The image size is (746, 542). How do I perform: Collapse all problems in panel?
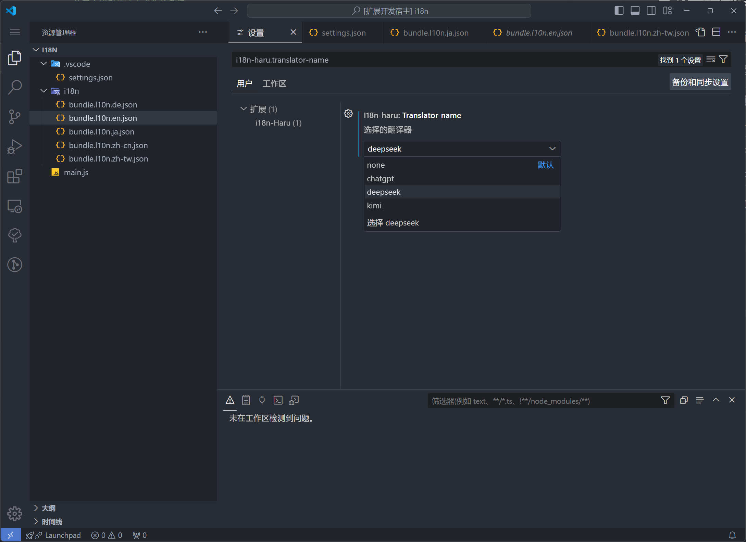684,400
